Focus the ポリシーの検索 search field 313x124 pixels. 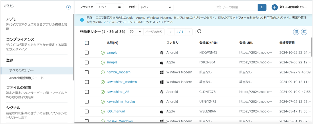pyautogui.click(x=236, y=7)
